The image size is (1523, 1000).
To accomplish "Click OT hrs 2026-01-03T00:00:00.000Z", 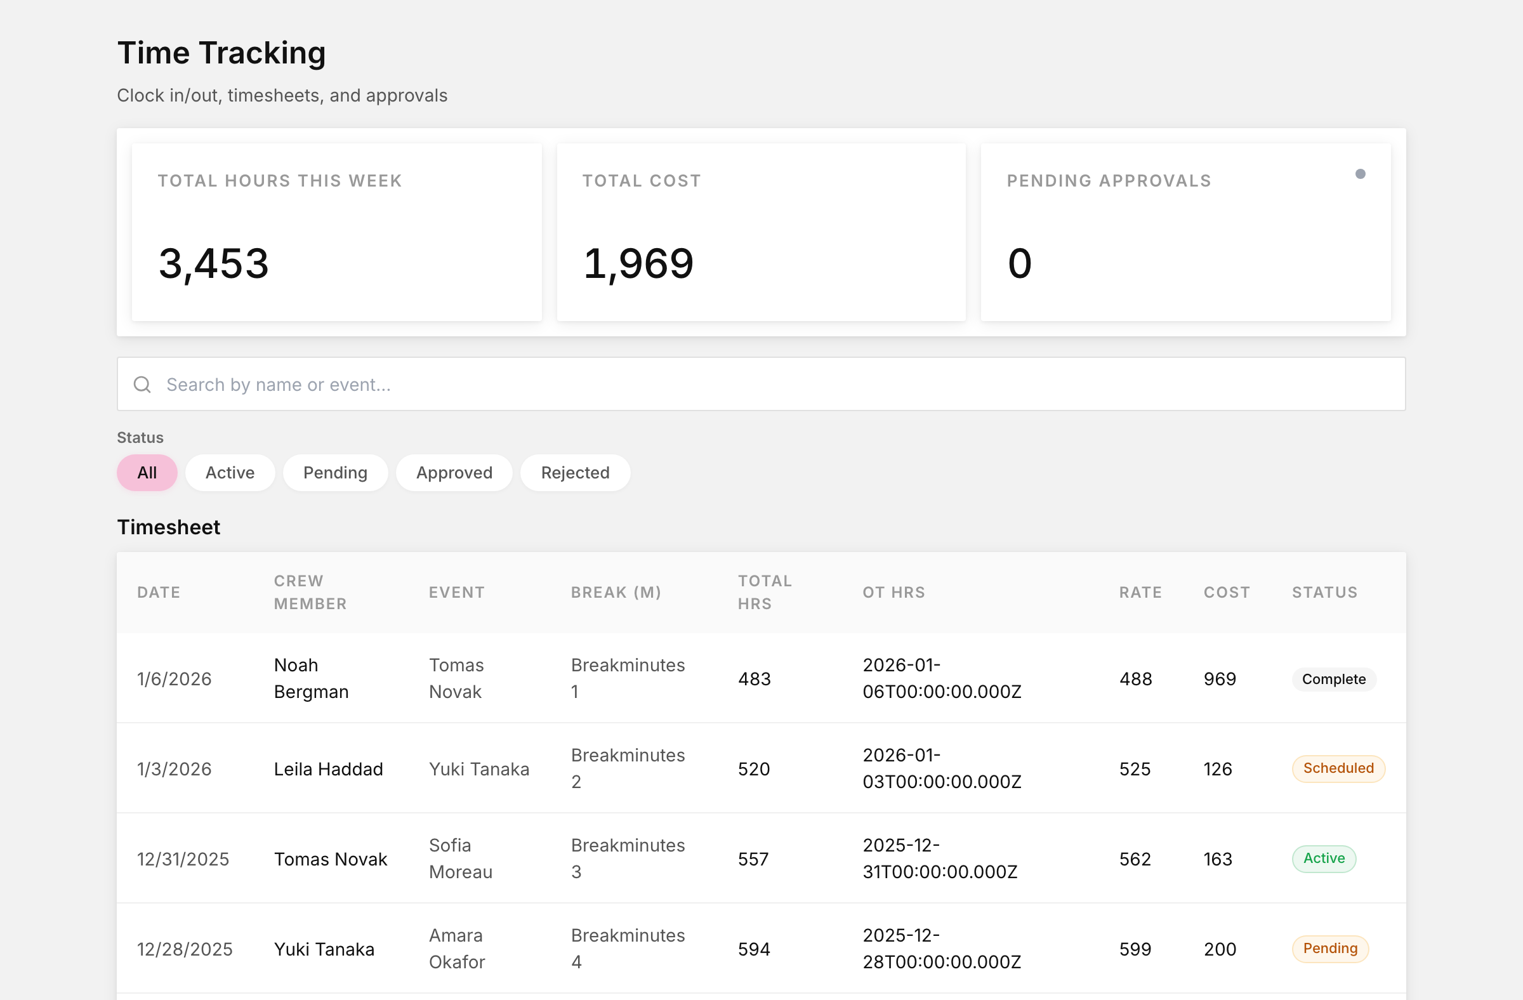I will point(942,769).
